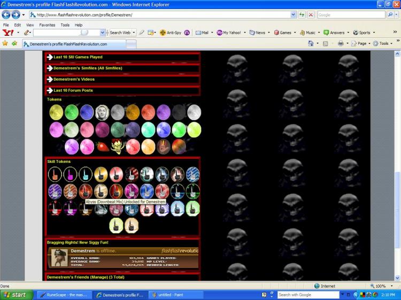Click the black token in the Tokens section
The height and width of the screenshot is (300, 401).
click(179, 112)
